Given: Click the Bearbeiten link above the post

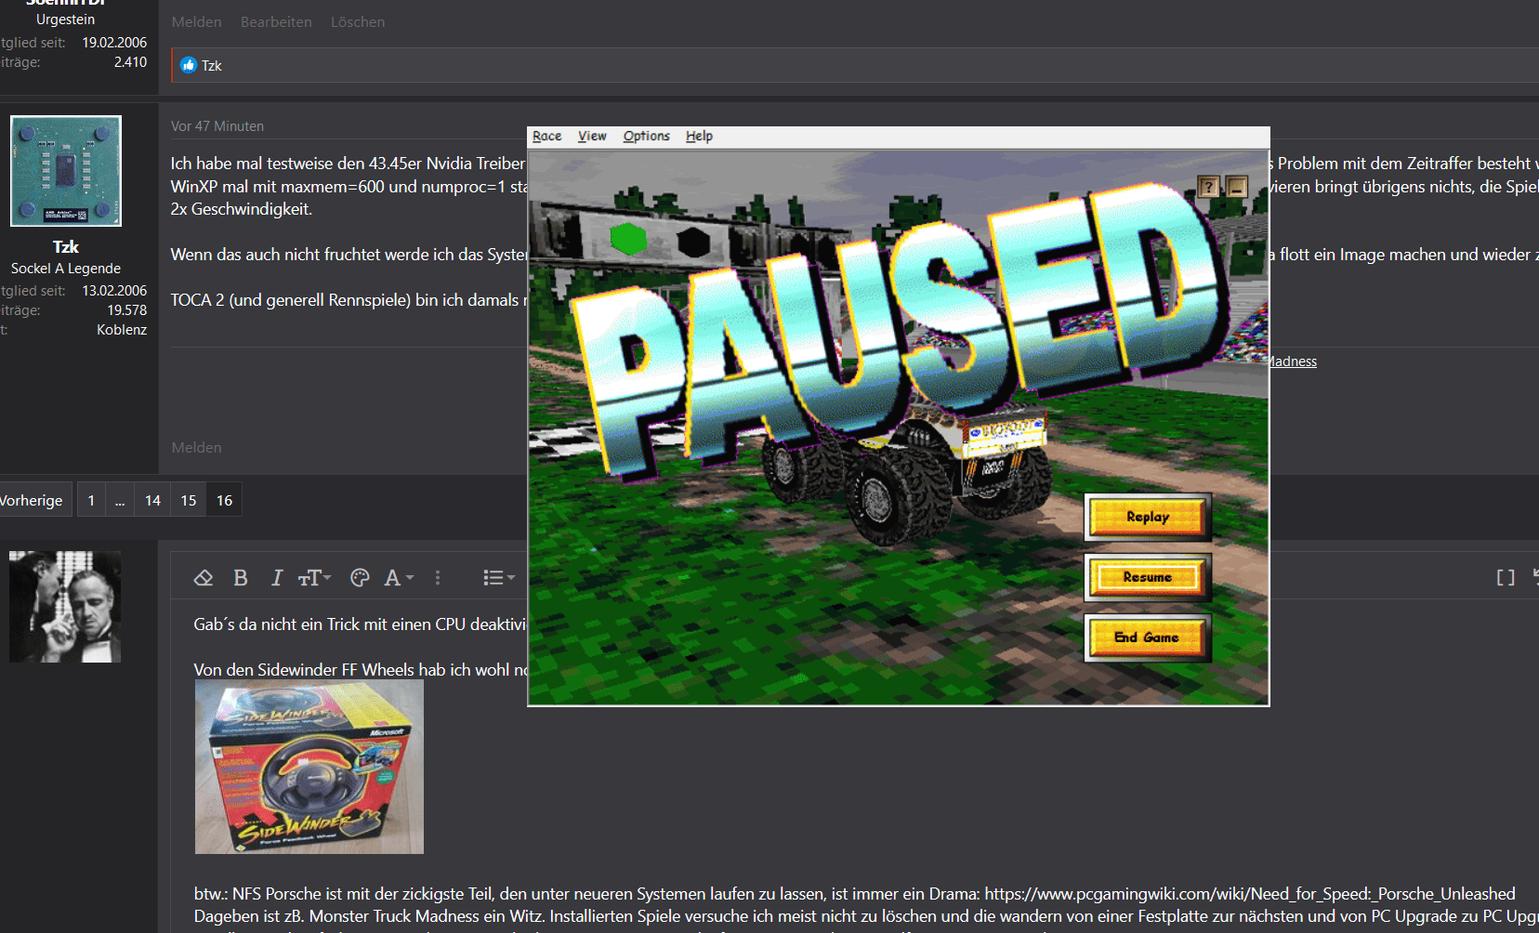Looking at the screenshot, I should pos(276,22).
